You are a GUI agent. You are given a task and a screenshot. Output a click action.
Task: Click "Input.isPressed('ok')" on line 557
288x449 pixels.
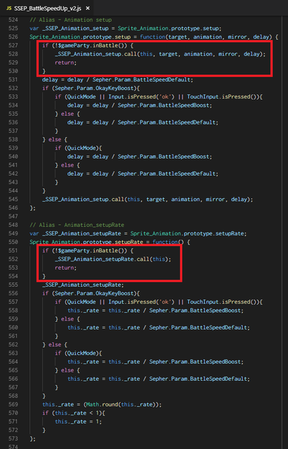[x=141, y=302]
